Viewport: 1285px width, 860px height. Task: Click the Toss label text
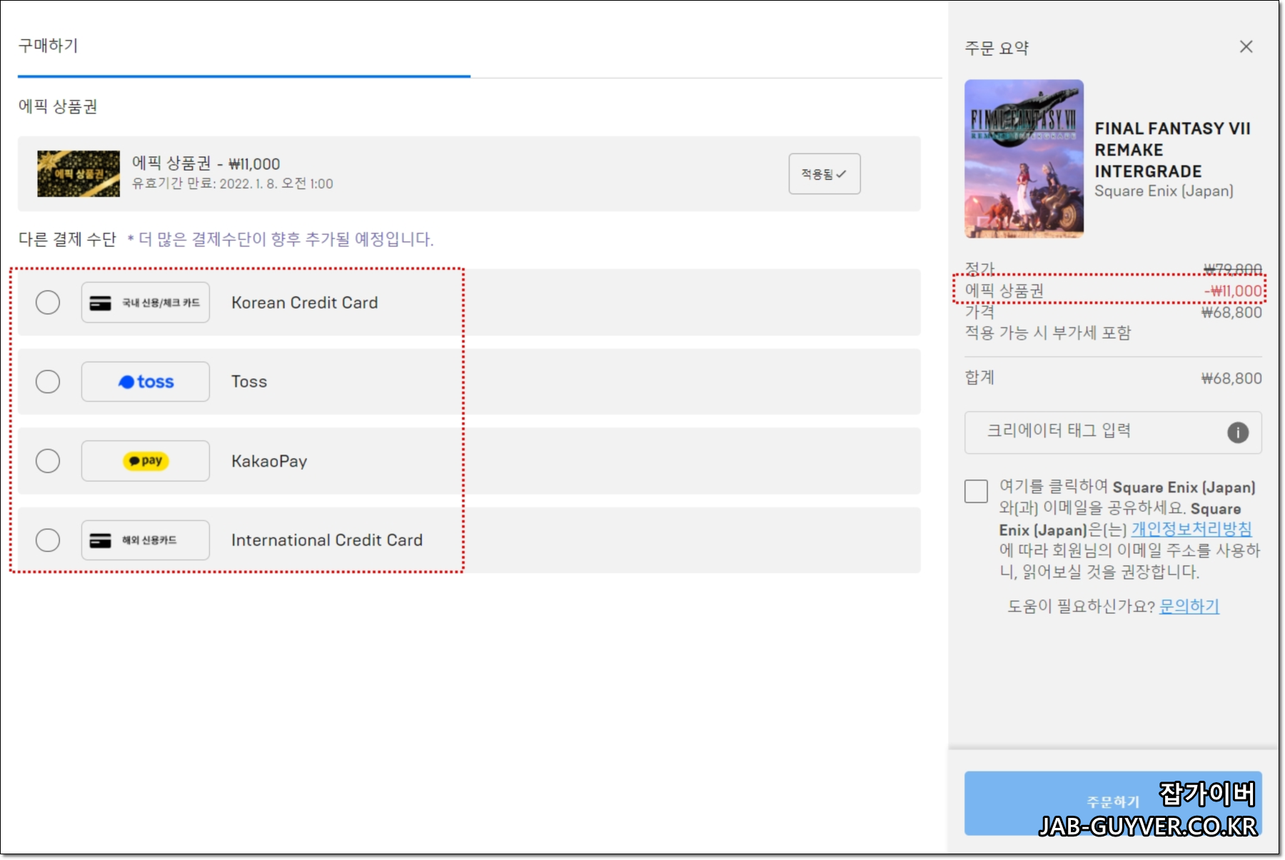(249, 382)
